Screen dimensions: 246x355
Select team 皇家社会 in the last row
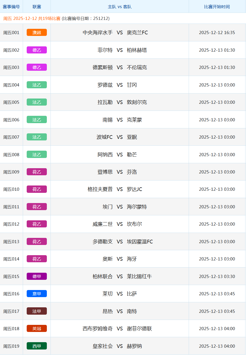point(103,346)
